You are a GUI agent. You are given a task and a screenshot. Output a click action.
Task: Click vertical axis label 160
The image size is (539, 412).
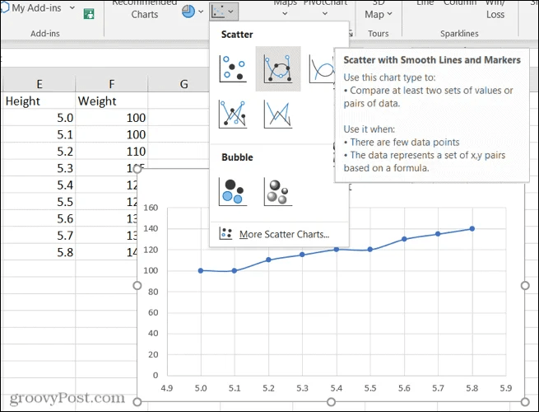pyautogui.click(x=151, y=208)
